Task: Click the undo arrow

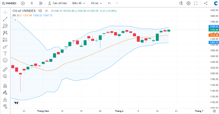Action: coord(109,3)
